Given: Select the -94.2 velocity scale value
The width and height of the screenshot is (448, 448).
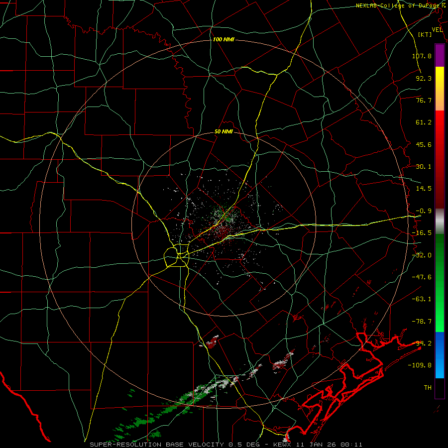Looking at the screenshot, I should point(422,343).
